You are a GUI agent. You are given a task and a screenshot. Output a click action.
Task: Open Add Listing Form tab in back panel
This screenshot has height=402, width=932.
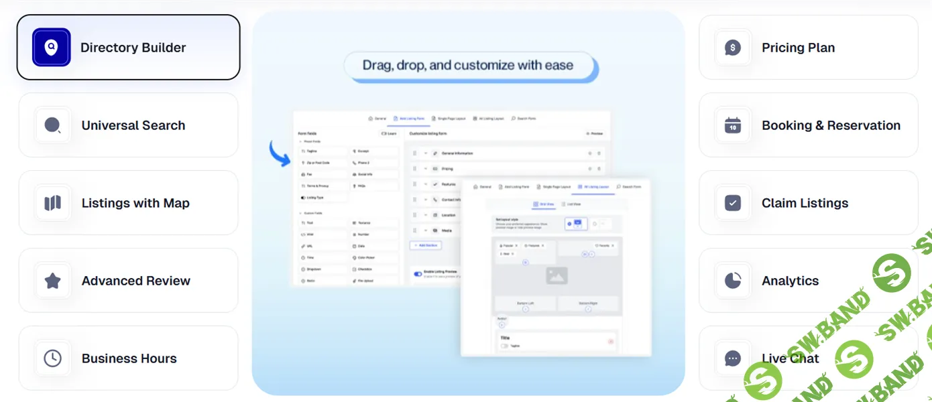[x=408, y=119]
